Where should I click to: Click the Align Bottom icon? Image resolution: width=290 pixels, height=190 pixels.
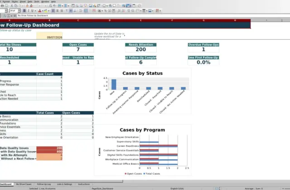[x=75, y=11]
